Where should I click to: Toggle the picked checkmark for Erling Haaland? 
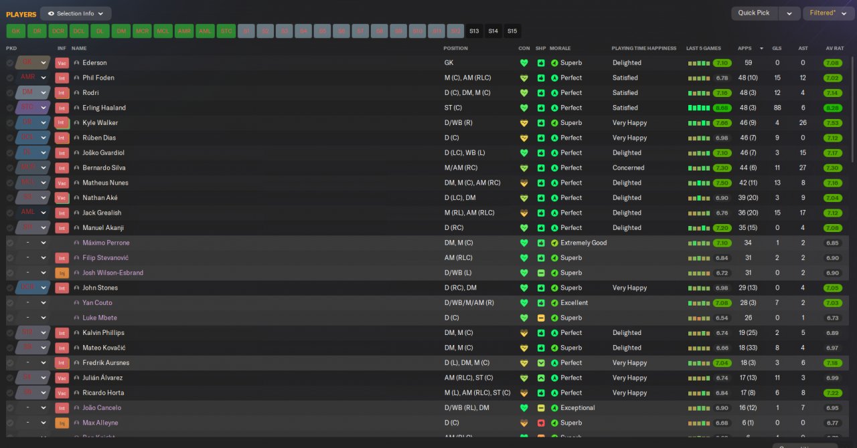(10, 108)
